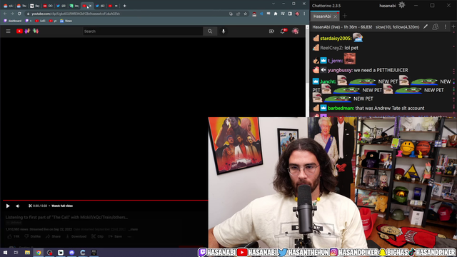Expand YouTube hamburger guide menu
The width and height of the screenshot is (457, 257).
(x=8, y=31)
